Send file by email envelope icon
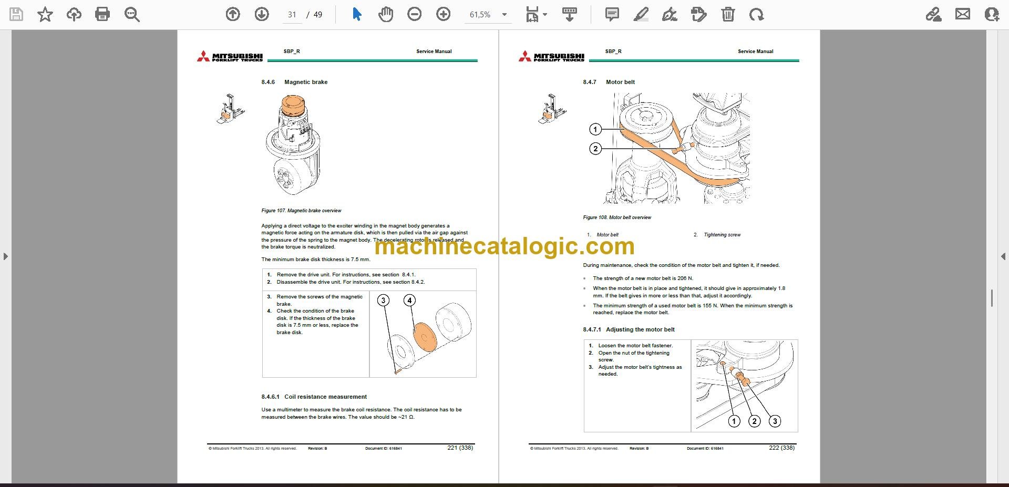This screenshot has height=487, width=1009. pos(963,14)
